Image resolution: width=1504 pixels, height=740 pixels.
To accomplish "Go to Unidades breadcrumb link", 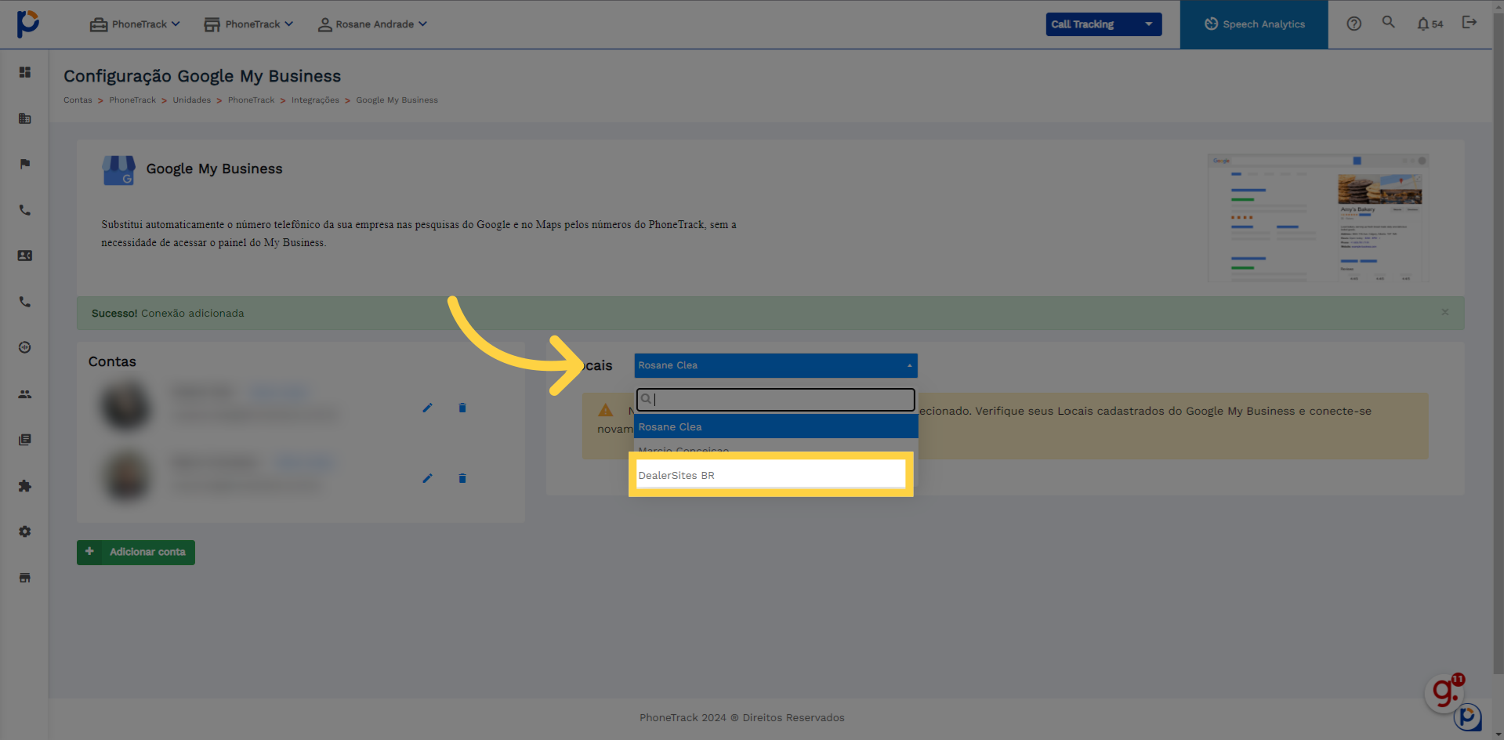I will (x=192, y=100).
